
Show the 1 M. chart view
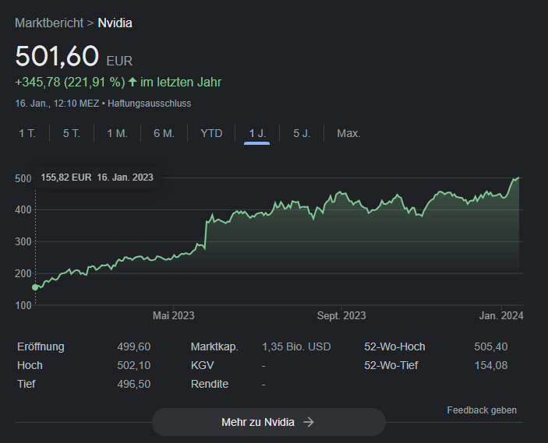click(x=117, y=133)
